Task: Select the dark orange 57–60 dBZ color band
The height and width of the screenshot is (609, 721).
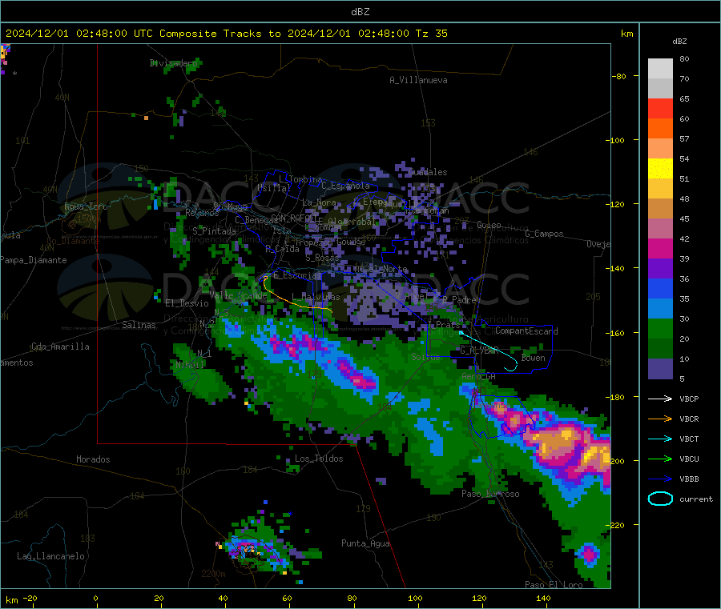Action: tap(660, 129)
